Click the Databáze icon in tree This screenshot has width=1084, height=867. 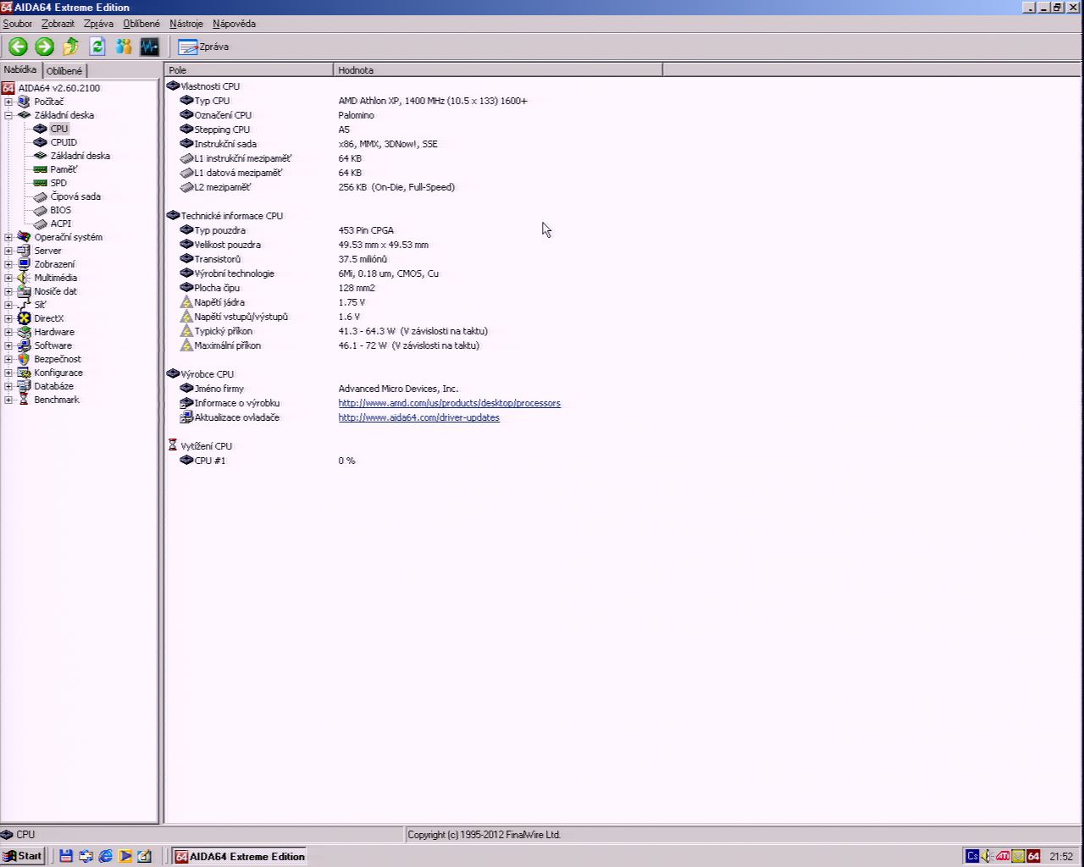[x=24, y=386]
